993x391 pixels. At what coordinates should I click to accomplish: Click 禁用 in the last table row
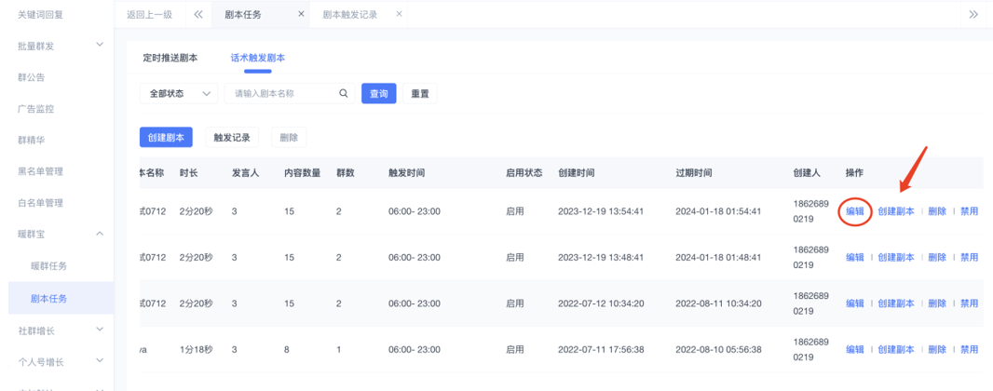pyautogui.click(x=969, y=350)
